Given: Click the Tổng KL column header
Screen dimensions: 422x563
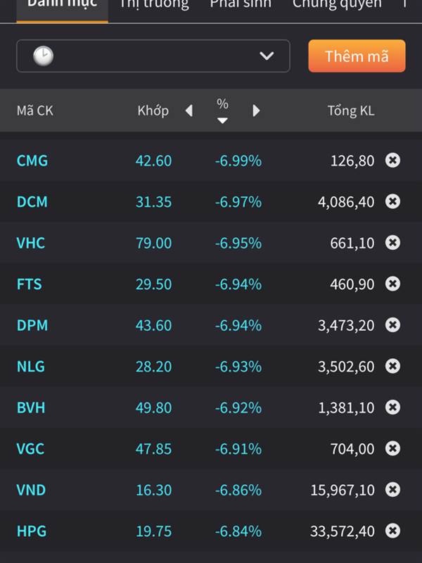Looking at the screenshot, I should pyautogui.click(x=351, y=110).
